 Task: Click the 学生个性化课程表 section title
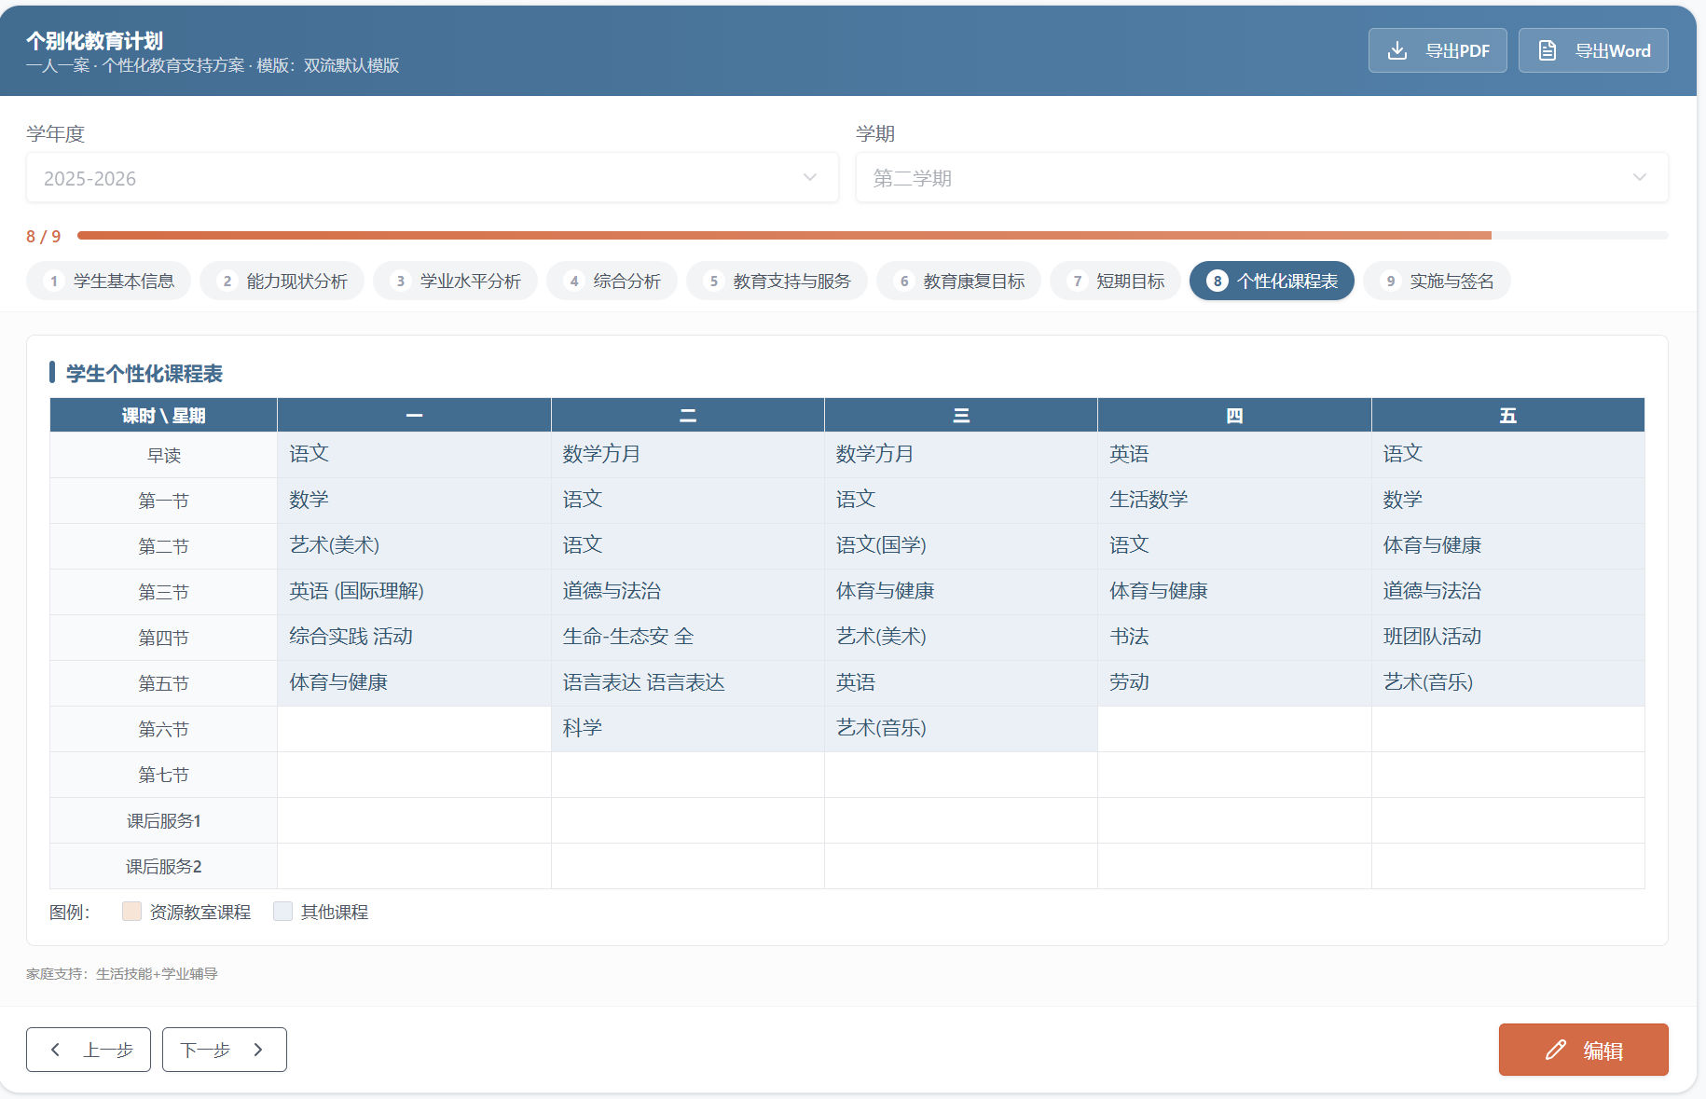coord(144,374)
